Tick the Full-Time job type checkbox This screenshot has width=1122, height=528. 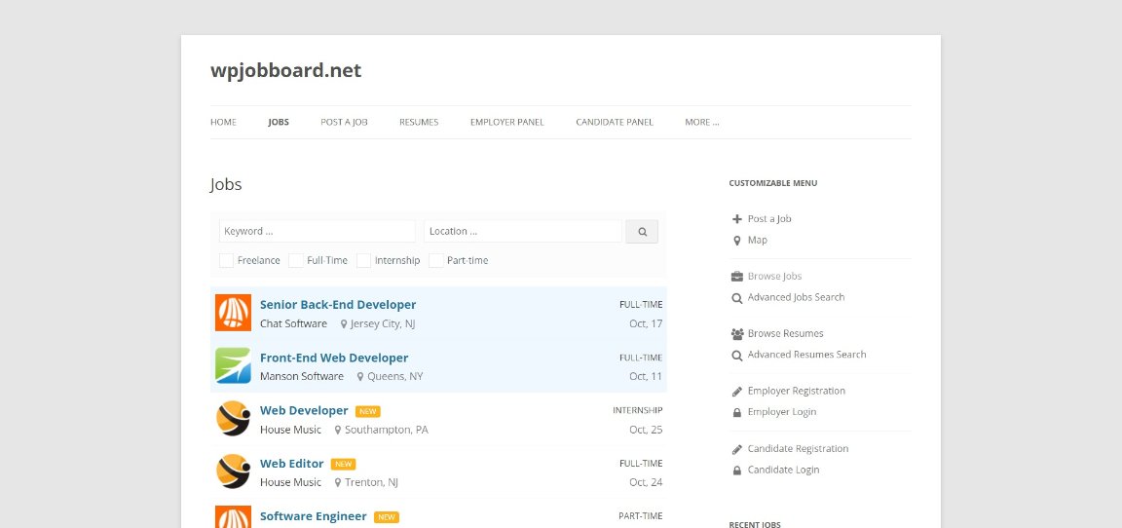click(x=295, y=260)
